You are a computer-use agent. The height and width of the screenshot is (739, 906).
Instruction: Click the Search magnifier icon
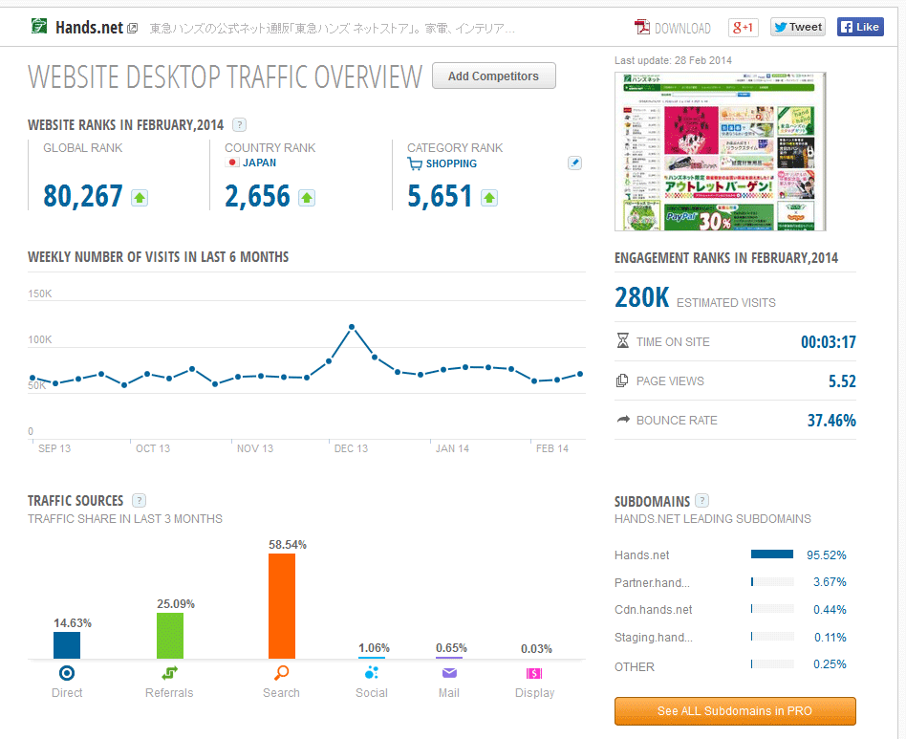click(x=281, y=673)
